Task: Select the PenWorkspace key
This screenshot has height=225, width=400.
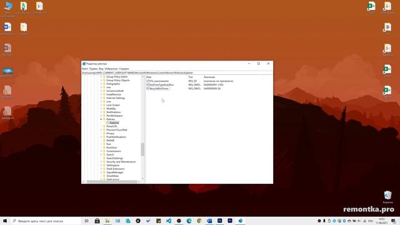Action: pos(114,116)
